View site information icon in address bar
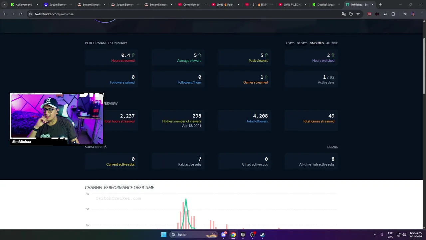The width and height of the screenshot is (426, 240). click(x=30, y=14)
